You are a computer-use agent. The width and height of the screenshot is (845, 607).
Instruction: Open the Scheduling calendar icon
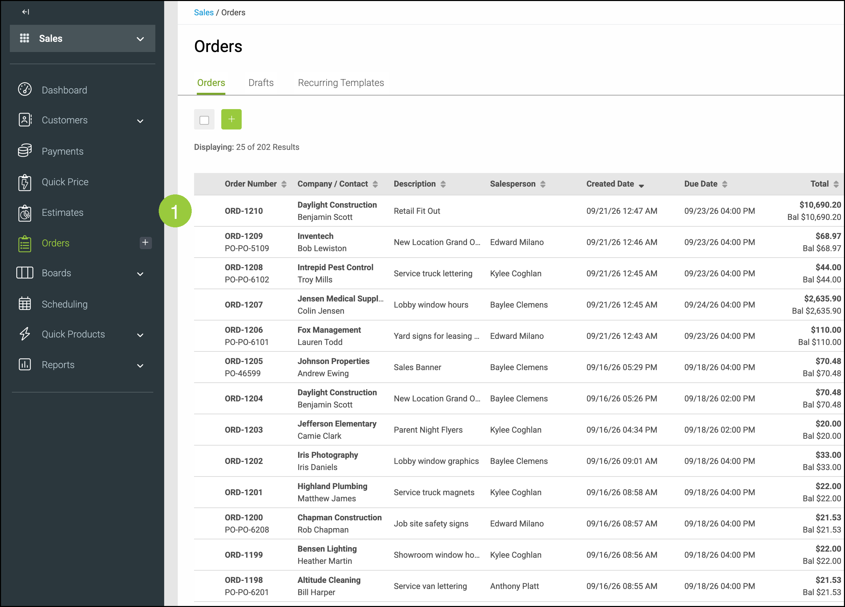coord(24,304)
